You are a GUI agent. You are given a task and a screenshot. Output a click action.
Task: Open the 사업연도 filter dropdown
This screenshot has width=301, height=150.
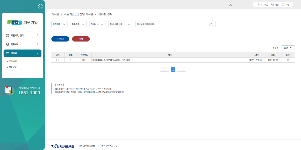[x=60, y=24]
